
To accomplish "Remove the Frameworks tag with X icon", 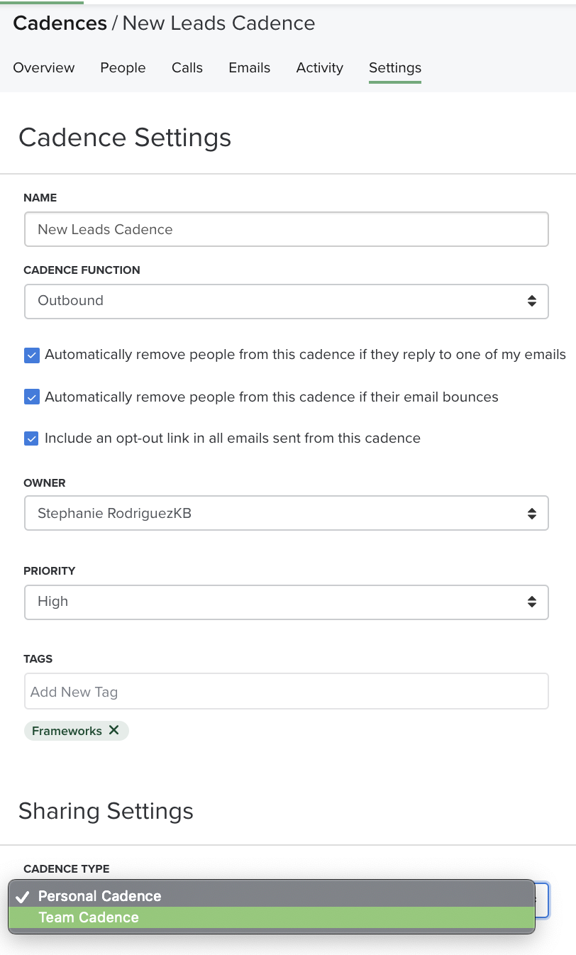I will [x=113, y=730].
